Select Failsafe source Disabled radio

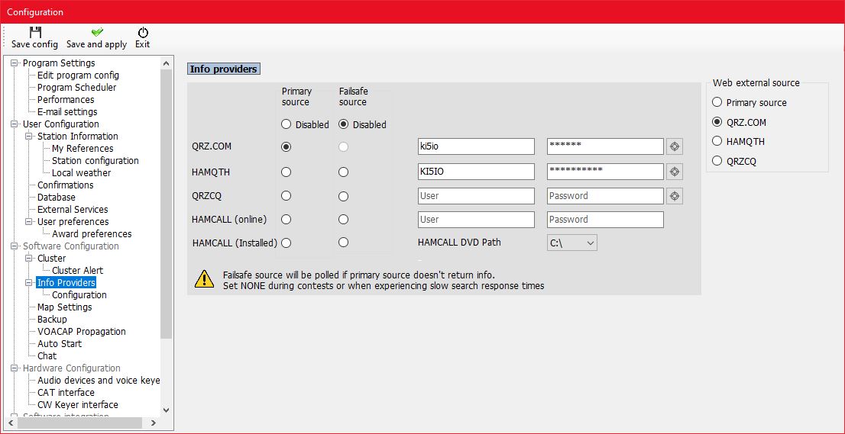pyautogui.click(x=343, y=124)
